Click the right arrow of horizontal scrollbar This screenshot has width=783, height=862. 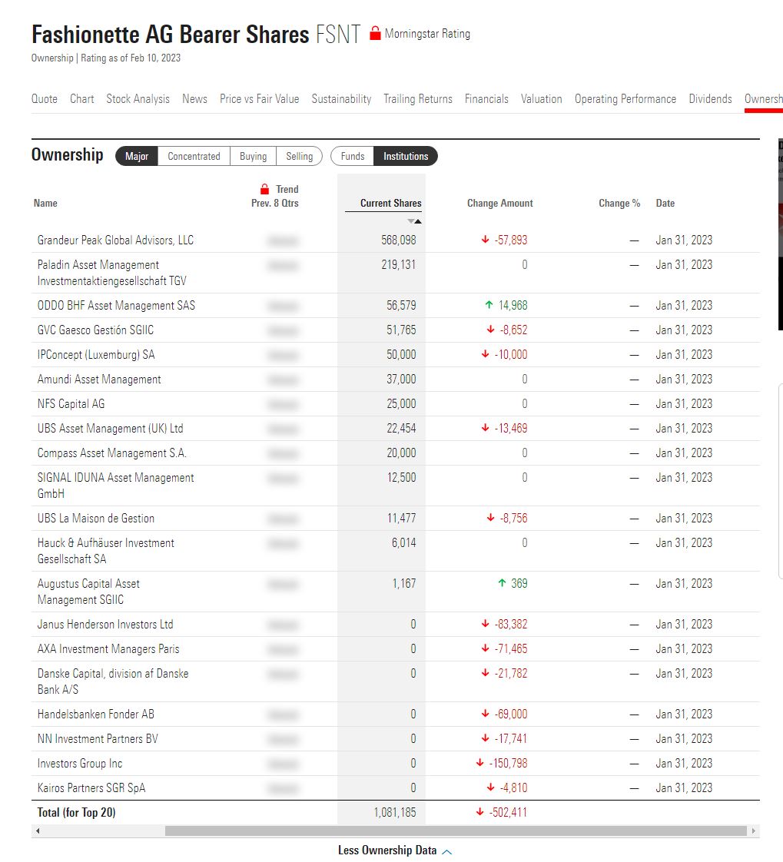tap(753, 831)
